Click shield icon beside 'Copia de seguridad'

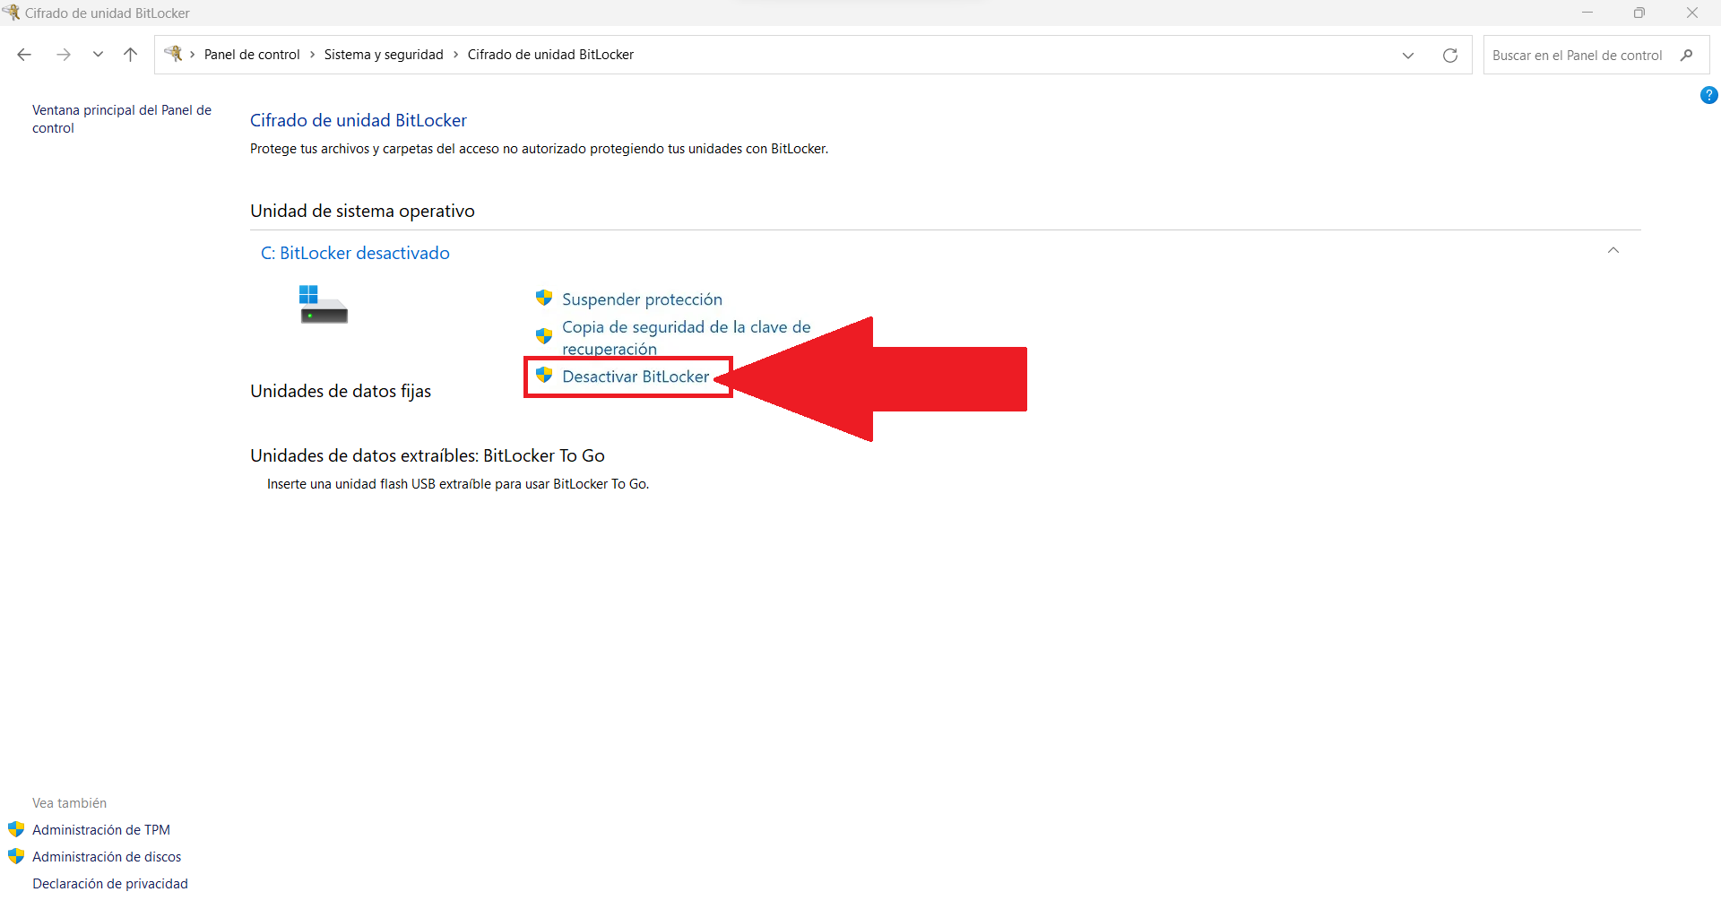tap(544, 336)
